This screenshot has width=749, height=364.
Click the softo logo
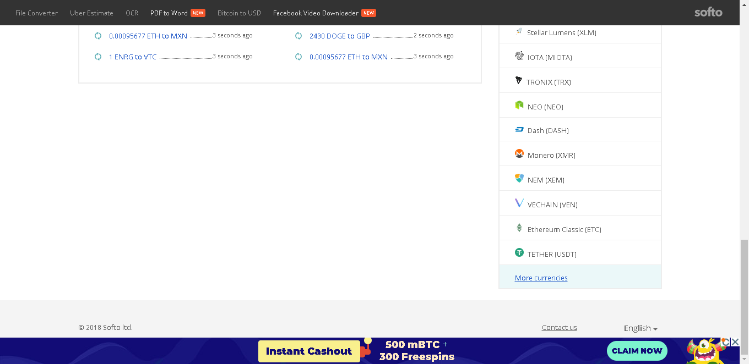(708, 12)
